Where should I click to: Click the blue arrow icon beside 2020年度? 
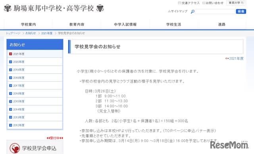11,62
